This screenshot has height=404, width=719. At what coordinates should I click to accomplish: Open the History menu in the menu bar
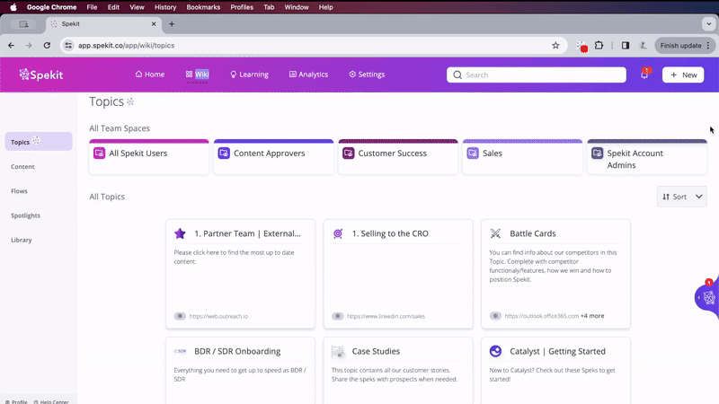coord(165,7)
